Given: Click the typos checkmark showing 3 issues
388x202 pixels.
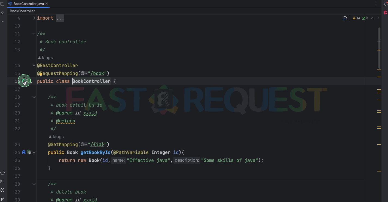Looking at the screenshot, I should (365, 18).
